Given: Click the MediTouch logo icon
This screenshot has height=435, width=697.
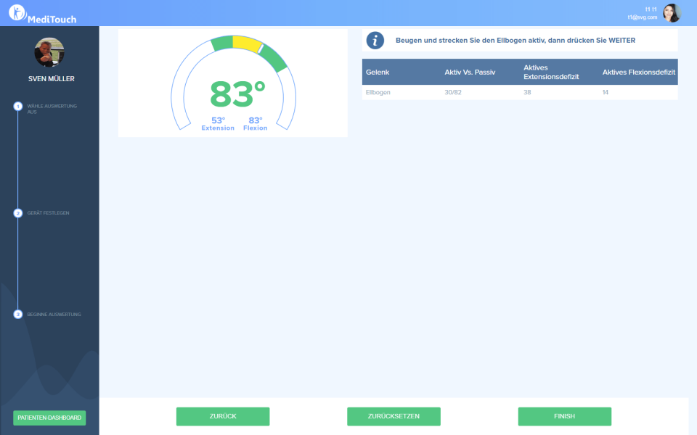Looking at the screenshot, I should click(17, 13).
